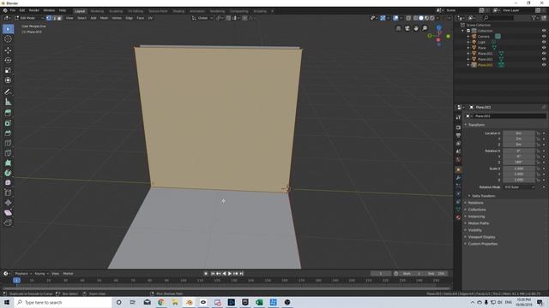Image resolution: width=549 pixels, height=308 pixels.
Task: Select the Shrink/Fatten tool
Action: point(8,203)
